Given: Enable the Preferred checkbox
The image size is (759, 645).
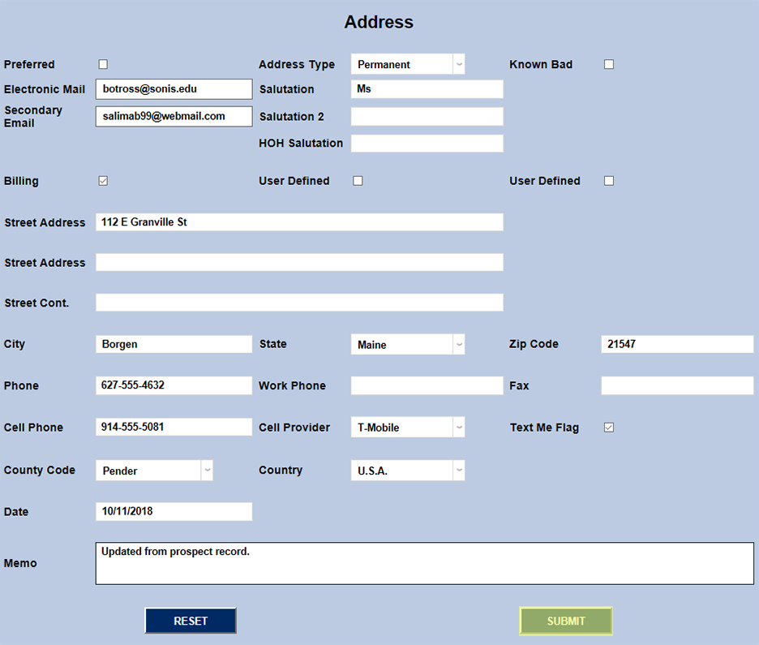Looking at the screenshot, I should [x=103, y=64].
